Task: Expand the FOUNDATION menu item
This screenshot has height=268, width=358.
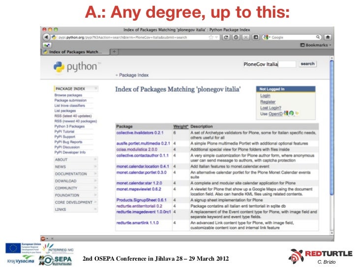Action: point(76,195)
